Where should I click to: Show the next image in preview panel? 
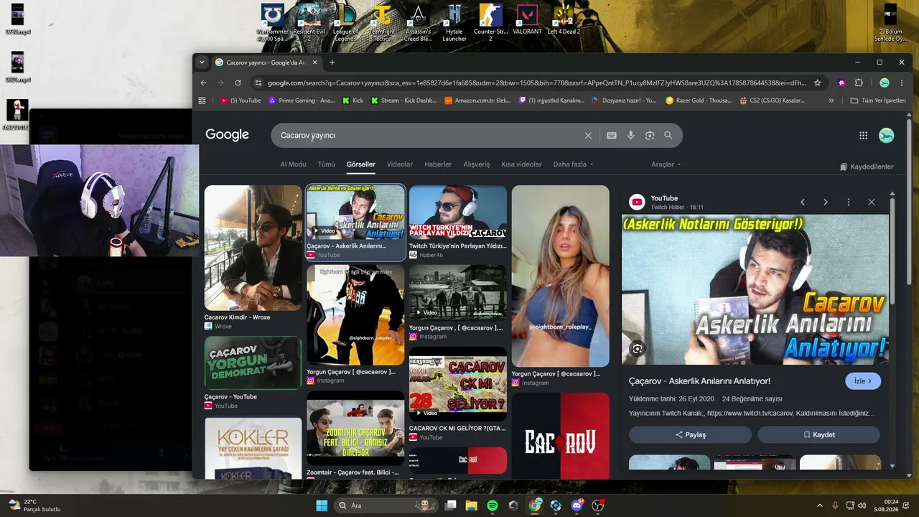click(x=826, y=202)
